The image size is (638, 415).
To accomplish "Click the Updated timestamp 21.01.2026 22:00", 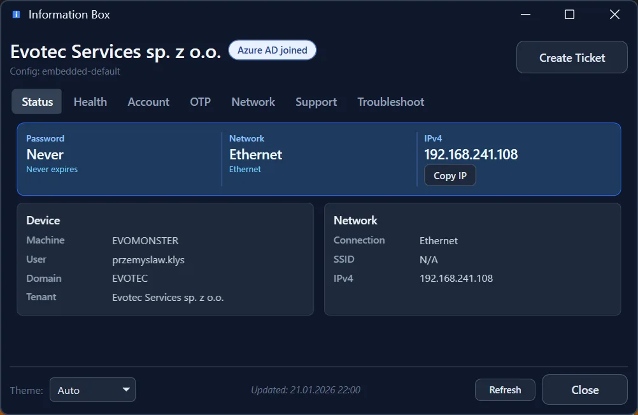I will [x=306, y=390].
